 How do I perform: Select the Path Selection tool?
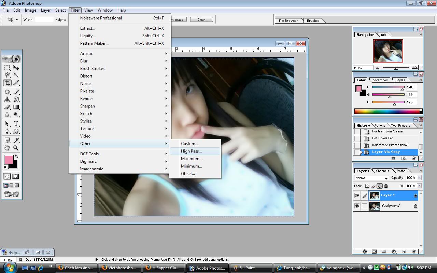click(7, 124)
